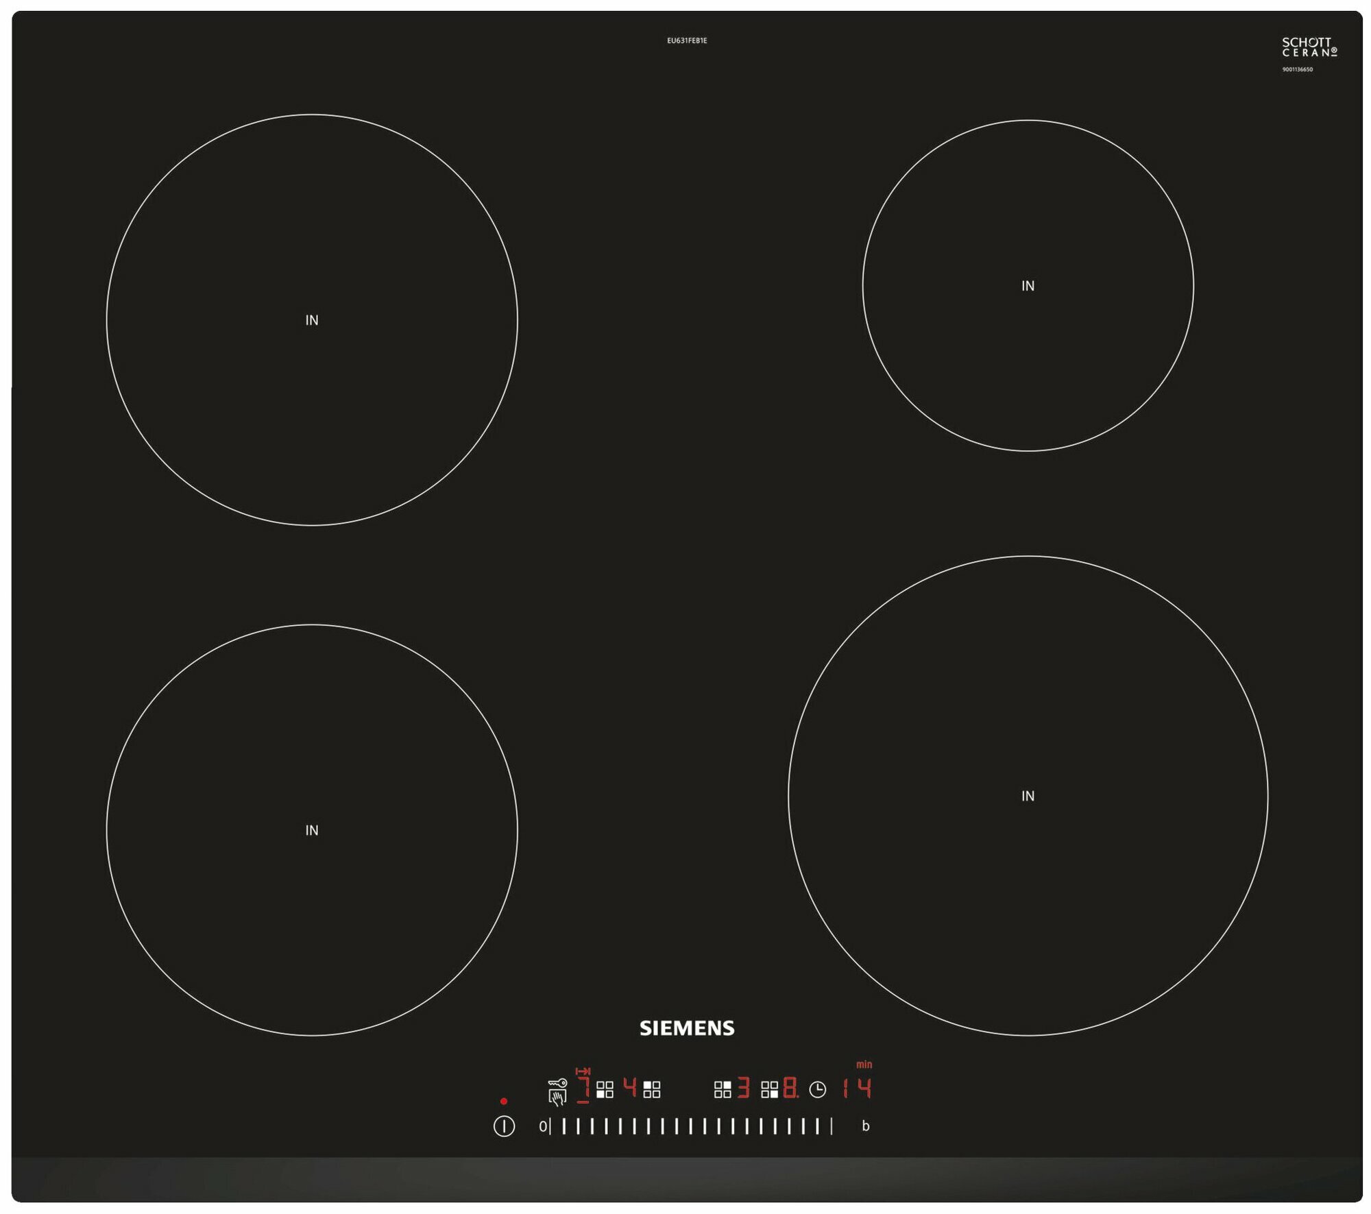Viewport: 1371px width, 1214px height.
Task: Click the Schott Ceran logo
Action: (1309, 47)
